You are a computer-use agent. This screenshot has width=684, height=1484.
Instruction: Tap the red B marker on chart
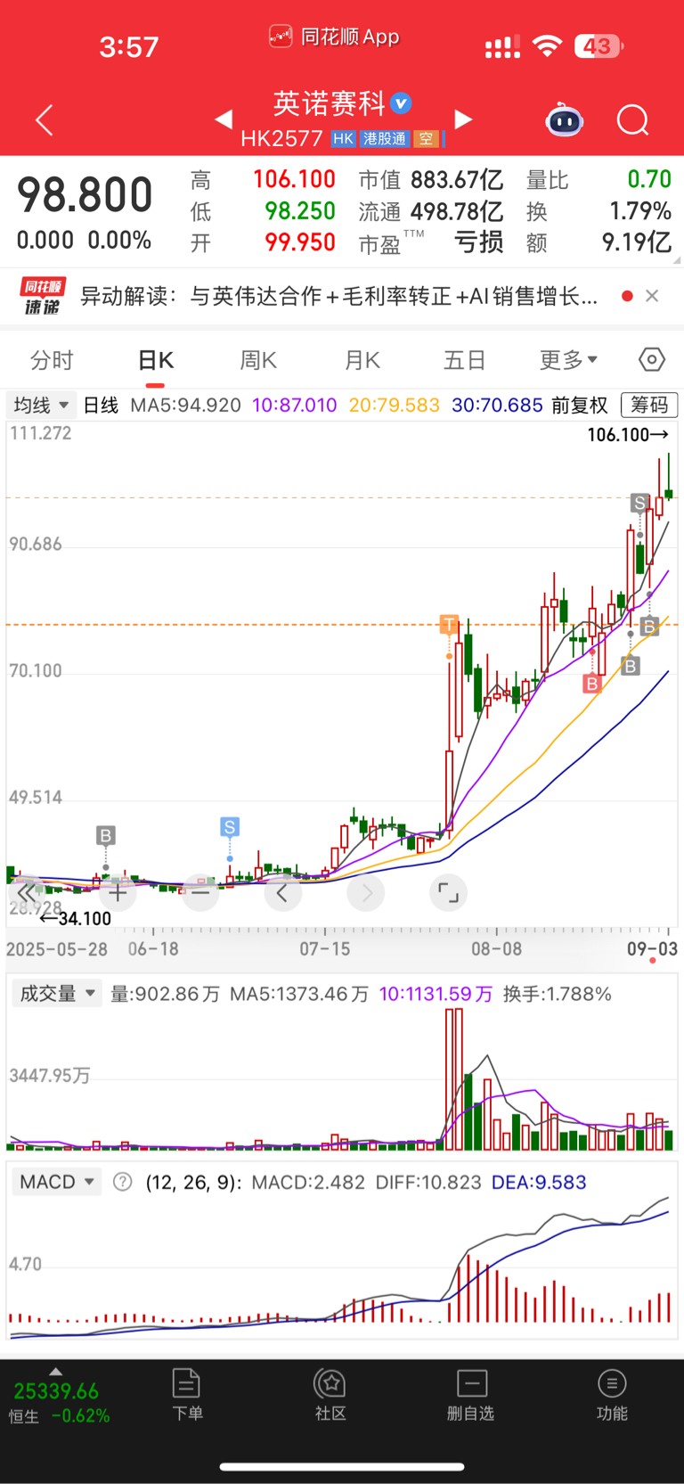(x=592, y=684)
